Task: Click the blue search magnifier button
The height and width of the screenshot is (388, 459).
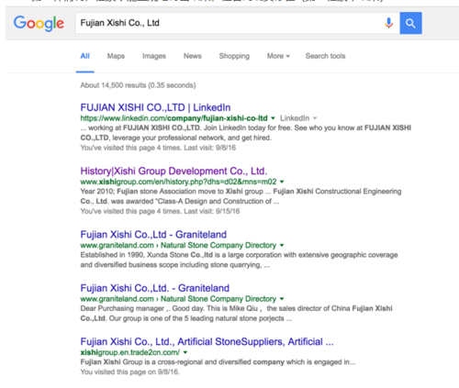Action: click(x=410, y=23)
